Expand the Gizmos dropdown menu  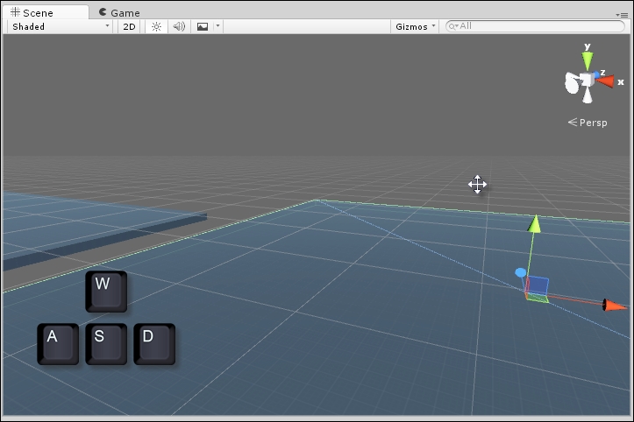coord(416,26)
